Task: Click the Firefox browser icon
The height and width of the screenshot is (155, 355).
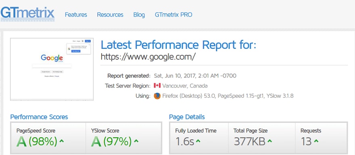Action: [157, 96]
